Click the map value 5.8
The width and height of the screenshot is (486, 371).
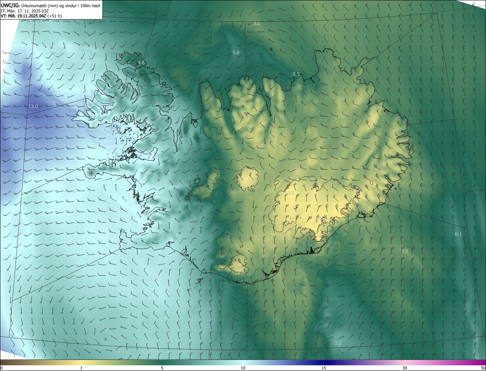pos(236,52)
